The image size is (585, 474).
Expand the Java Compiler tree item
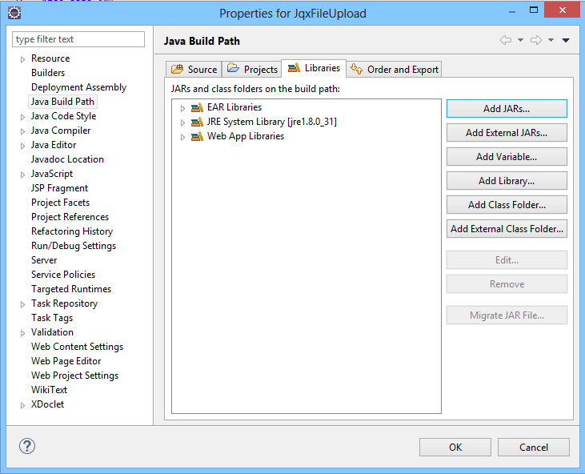point(22,131)
